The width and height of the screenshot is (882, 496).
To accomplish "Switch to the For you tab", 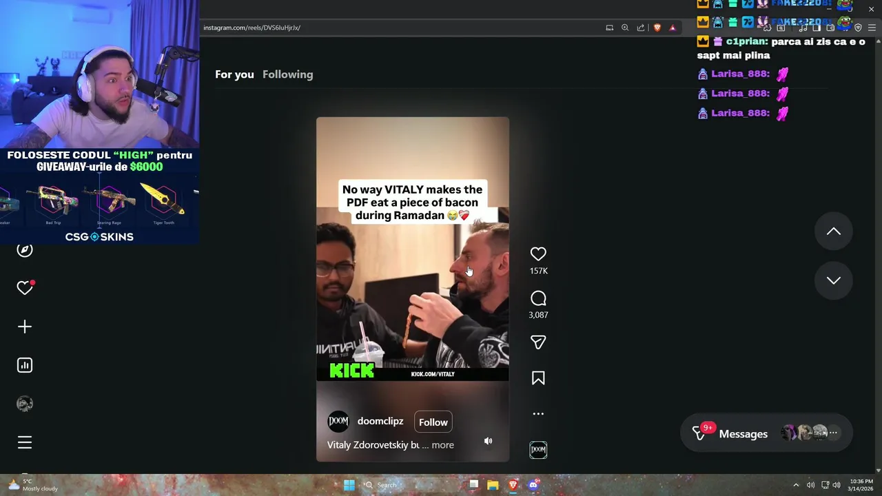I will [x=234, y=74].
